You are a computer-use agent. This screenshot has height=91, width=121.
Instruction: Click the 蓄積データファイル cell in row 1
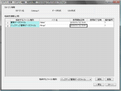tap(25, 23)
